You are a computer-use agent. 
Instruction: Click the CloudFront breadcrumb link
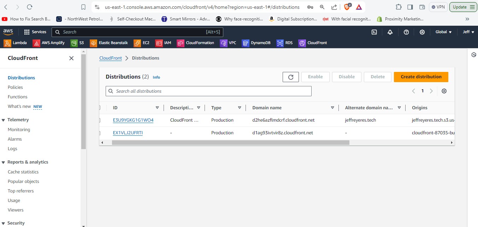[x=111, y=58]
